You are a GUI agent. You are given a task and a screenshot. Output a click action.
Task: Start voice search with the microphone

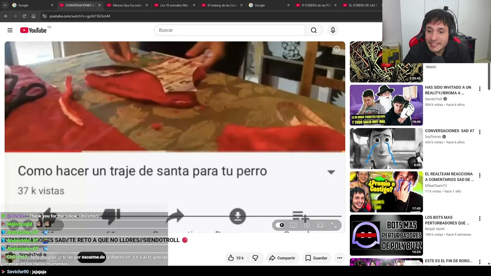(x=333, y=30)
